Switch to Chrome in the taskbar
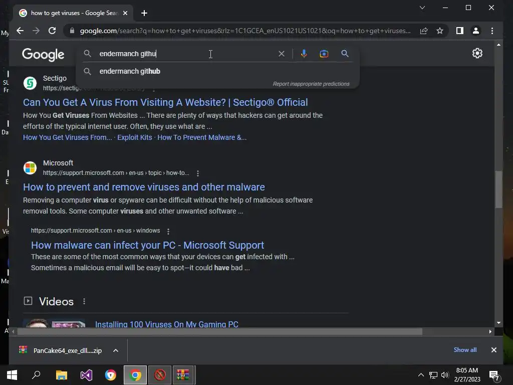The height and width of the screenshot is (385, 513). [x=135, y=375]
